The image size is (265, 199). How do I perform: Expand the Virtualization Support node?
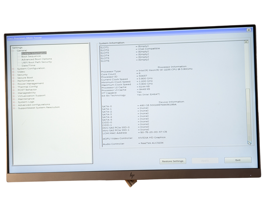pyautogui.click(x=14, y=96)
